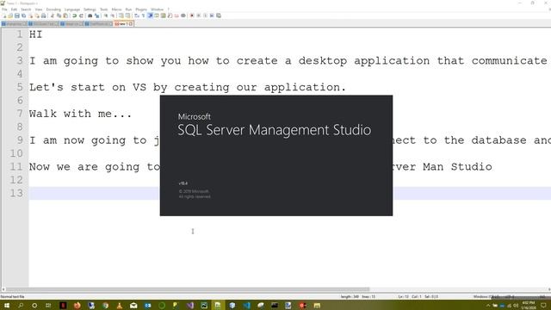This screenshot has width=551, height=310.
Task: Open the Windows Start menu
Action: click(x=6, y=306)
